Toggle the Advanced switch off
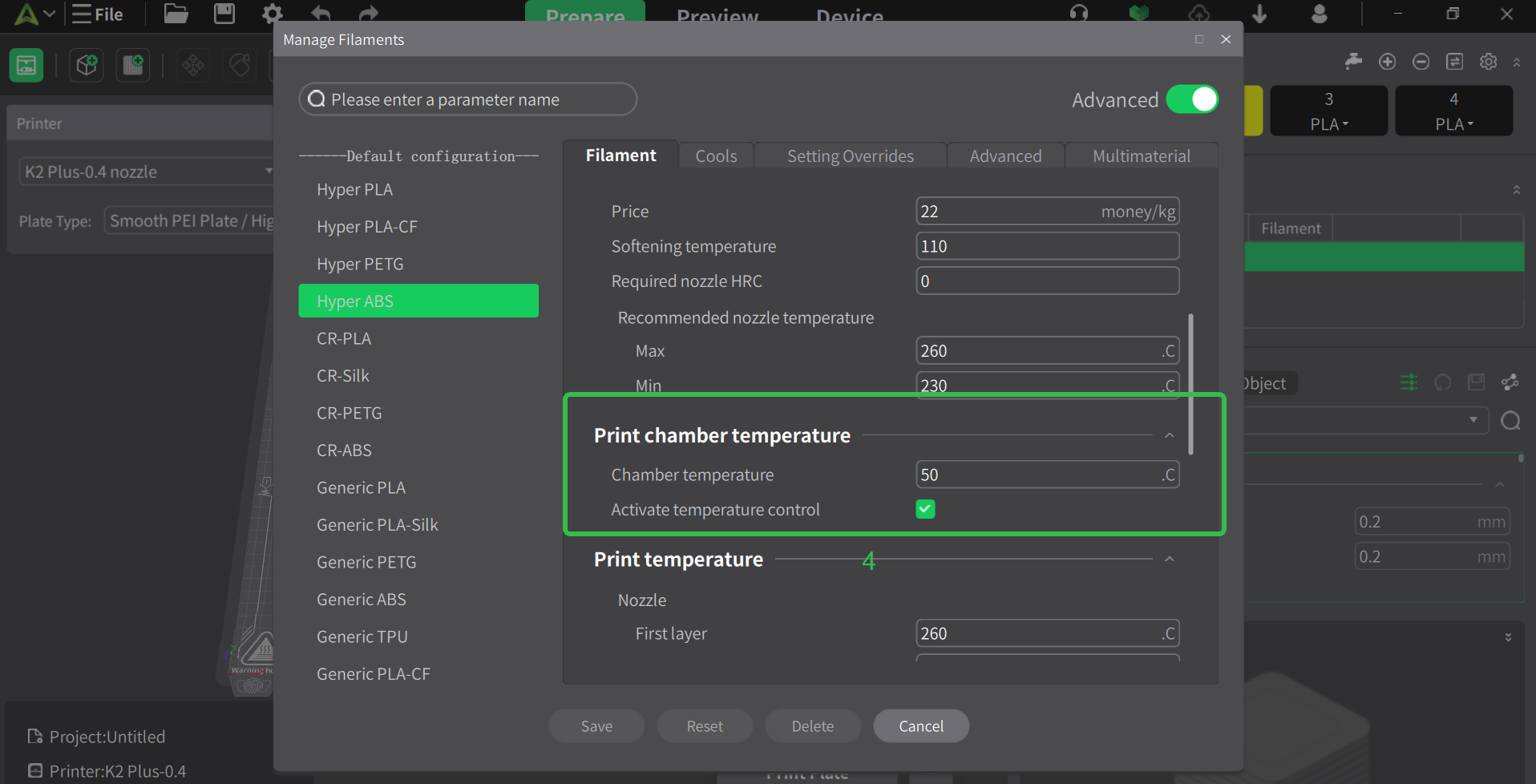The height and width of the screenshot is (784, 1536). point(1192,99)
